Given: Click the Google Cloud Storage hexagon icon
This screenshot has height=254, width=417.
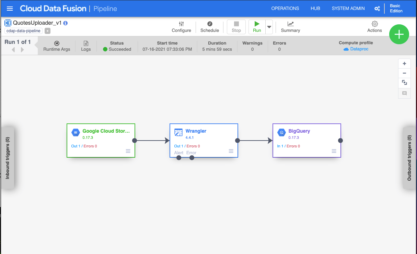Looking at the screenshot, I should coord(76,133).
